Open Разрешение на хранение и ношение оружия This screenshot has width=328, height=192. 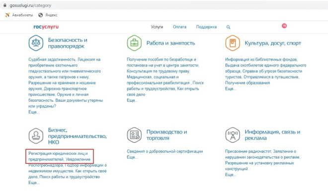[62, 86]
